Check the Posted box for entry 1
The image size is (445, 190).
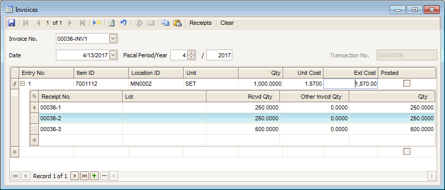point(407,84)
